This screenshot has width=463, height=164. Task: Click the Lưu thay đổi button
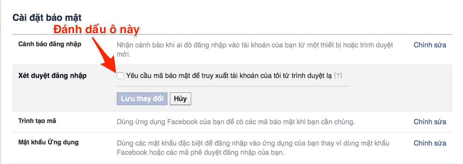(142, 99)
